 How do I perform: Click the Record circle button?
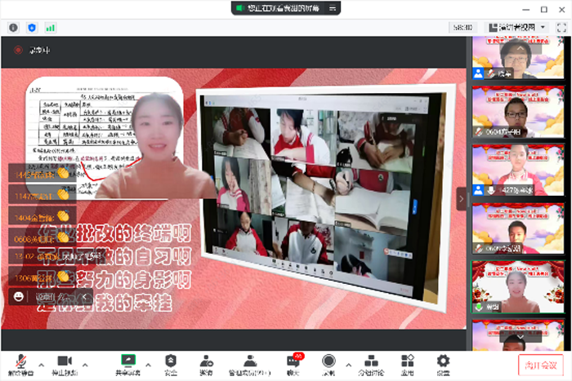click(328, 361)
